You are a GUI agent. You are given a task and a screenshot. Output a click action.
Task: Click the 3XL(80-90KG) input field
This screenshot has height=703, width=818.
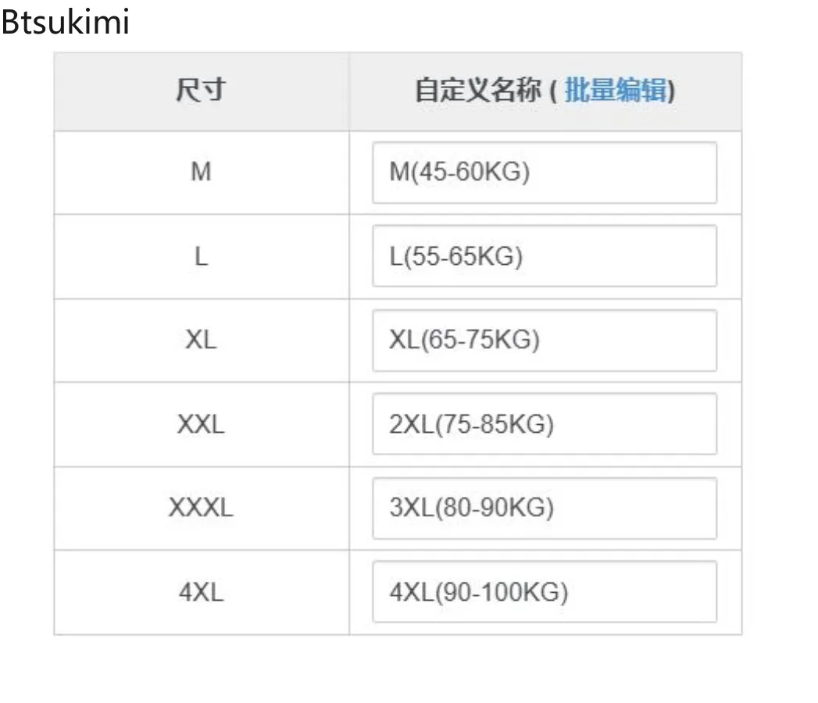pyautogui.click(x=545, y=509)
